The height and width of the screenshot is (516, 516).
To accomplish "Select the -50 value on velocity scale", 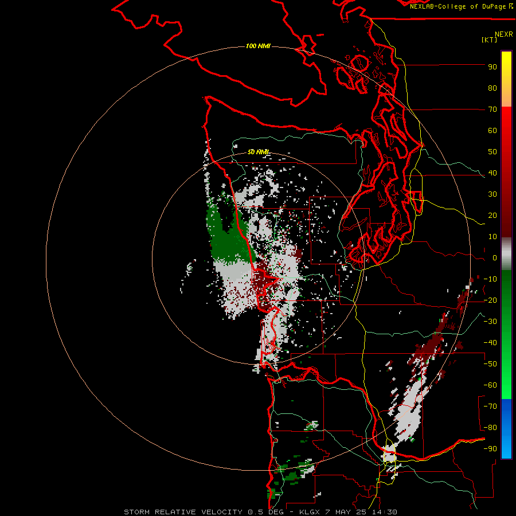I will click(x=490, y=364).
